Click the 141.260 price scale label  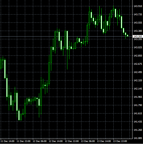click(138, 130)
